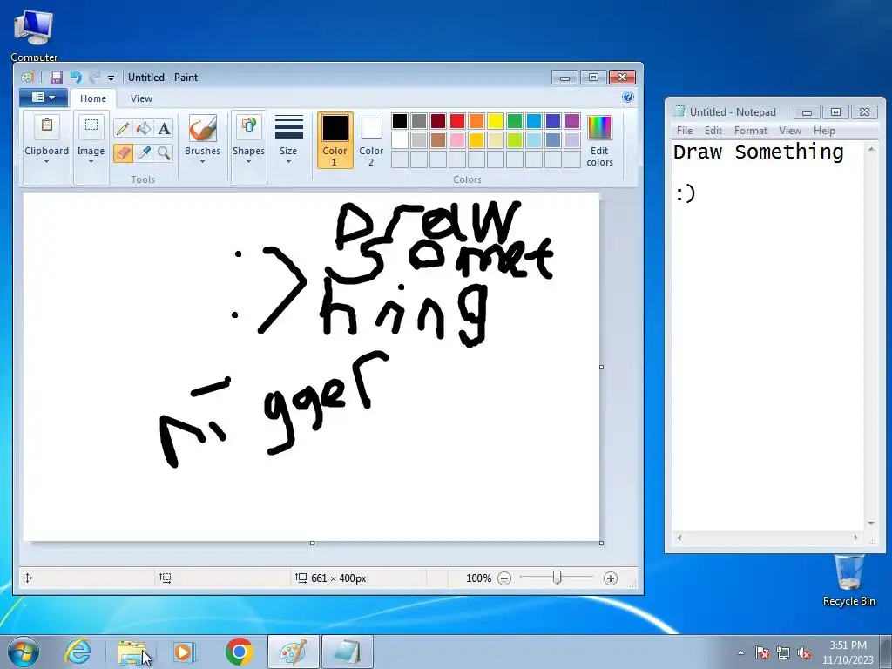This screenshot has width=892, height=669.
Task: Click the Redo arrow in the quick access toolbar
Action: pos(94,78)
